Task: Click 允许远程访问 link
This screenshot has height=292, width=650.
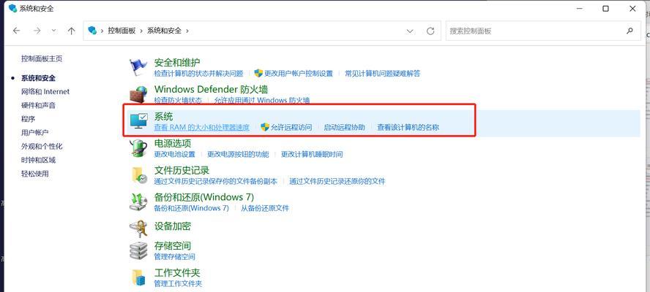Action: [291, 128]
